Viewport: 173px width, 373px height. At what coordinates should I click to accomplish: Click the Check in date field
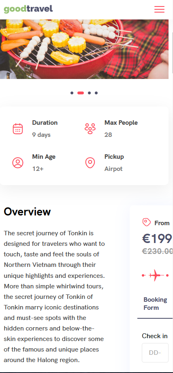coord(155,352)
